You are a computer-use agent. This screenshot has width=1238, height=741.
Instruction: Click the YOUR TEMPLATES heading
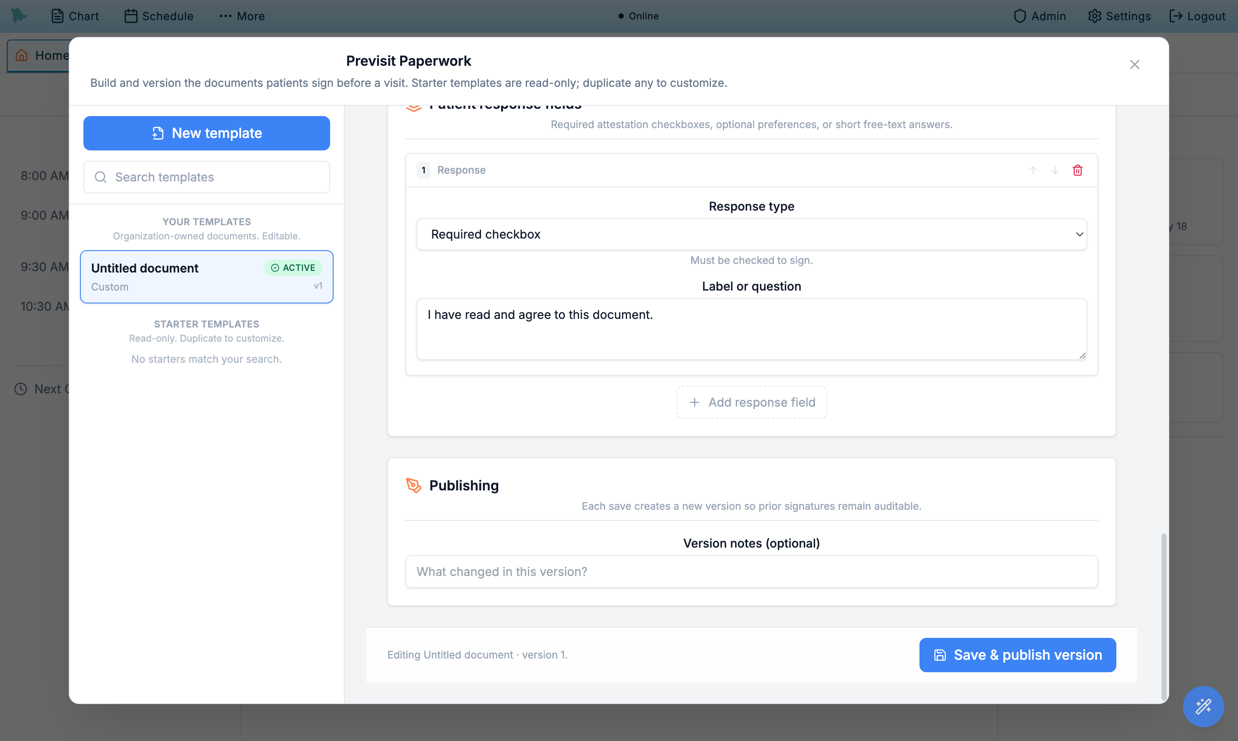pos(206,222)
